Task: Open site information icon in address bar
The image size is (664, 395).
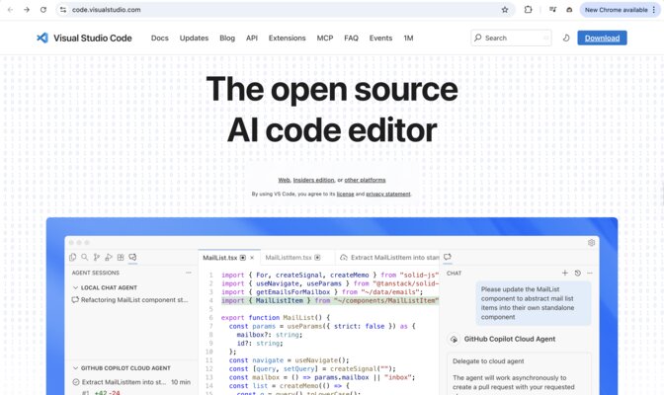Action: click(x=63, y=9)
